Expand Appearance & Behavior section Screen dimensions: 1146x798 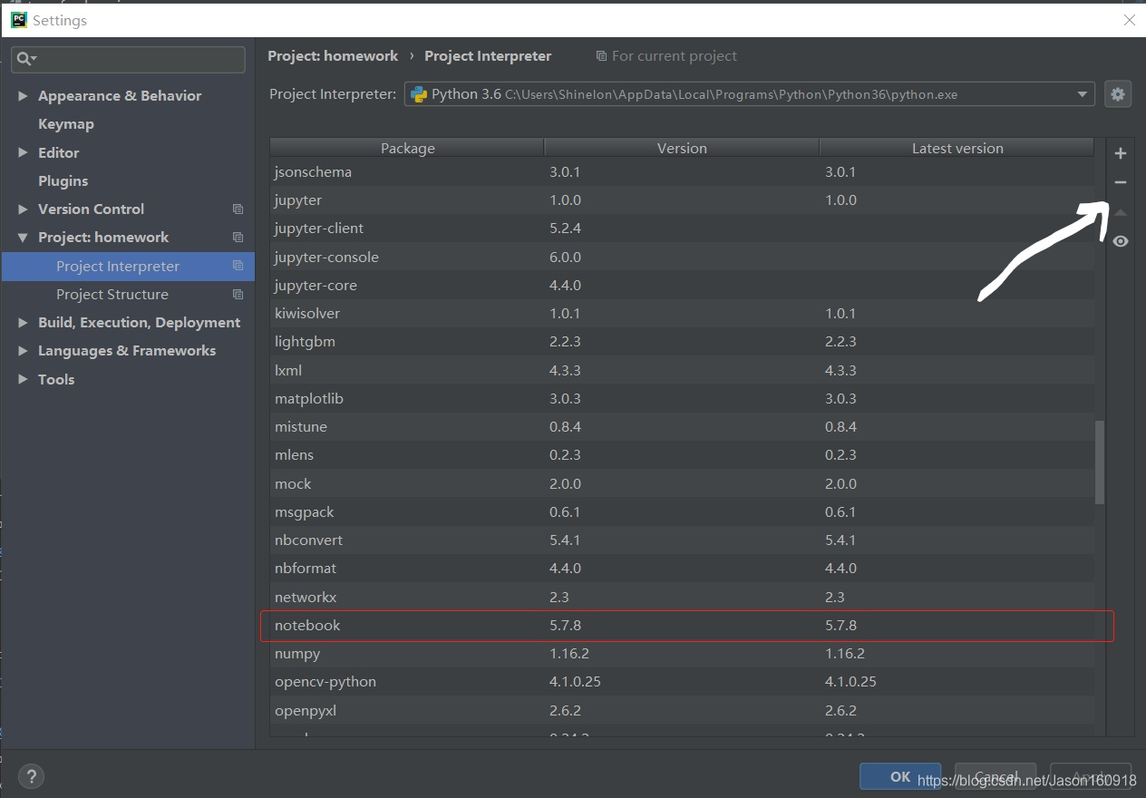click(x=23, y=96)
